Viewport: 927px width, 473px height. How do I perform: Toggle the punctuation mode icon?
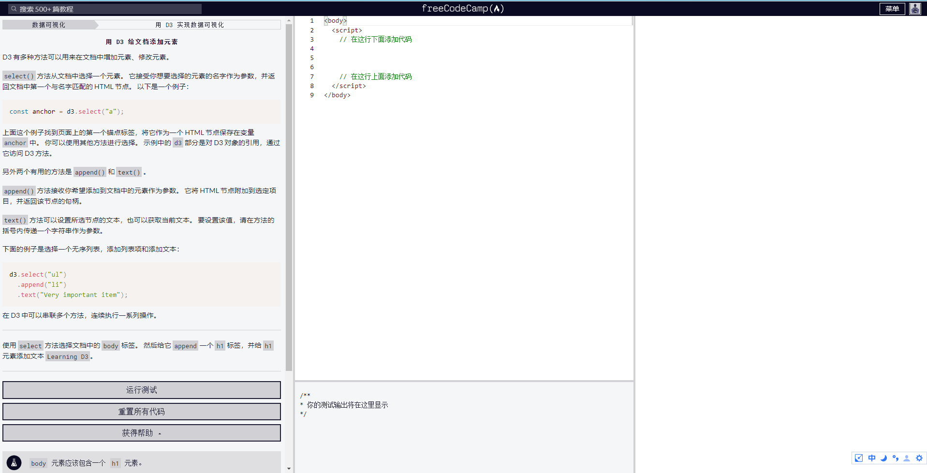[x=896, y=458]
